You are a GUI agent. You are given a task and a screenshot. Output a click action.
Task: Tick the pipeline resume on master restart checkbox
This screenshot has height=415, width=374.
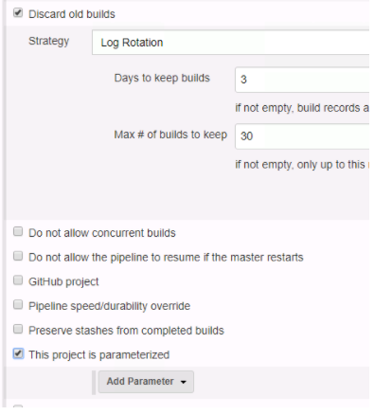(x=18, y=256)
